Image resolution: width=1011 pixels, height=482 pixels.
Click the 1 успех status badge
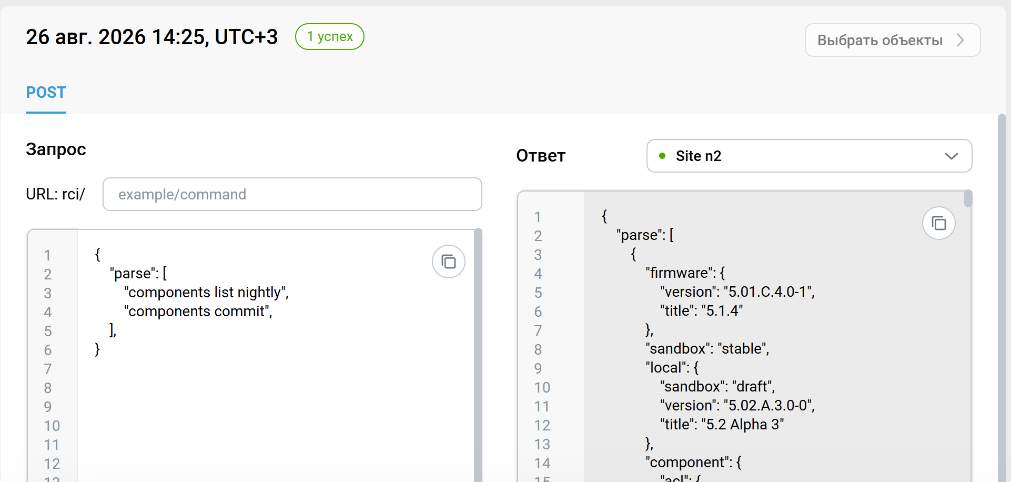click(x=330, y=37)
